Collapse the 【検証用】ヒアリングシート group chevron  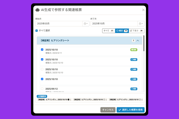138,41
